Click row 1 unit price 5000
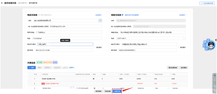Screen dimensions: 217x94 point(121,79)
